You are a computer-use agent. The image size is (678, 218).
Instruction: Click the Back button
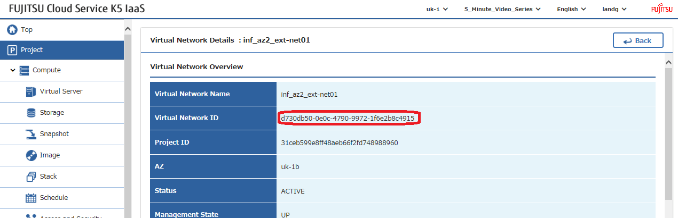click(638, 40)
